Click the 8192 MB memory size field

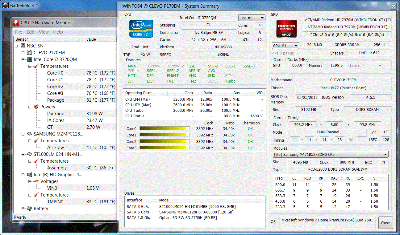point(309,110)
